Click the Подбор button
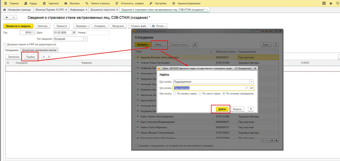Image resolution: width=340 pixels, height=161 pixels. pos(30,57)
